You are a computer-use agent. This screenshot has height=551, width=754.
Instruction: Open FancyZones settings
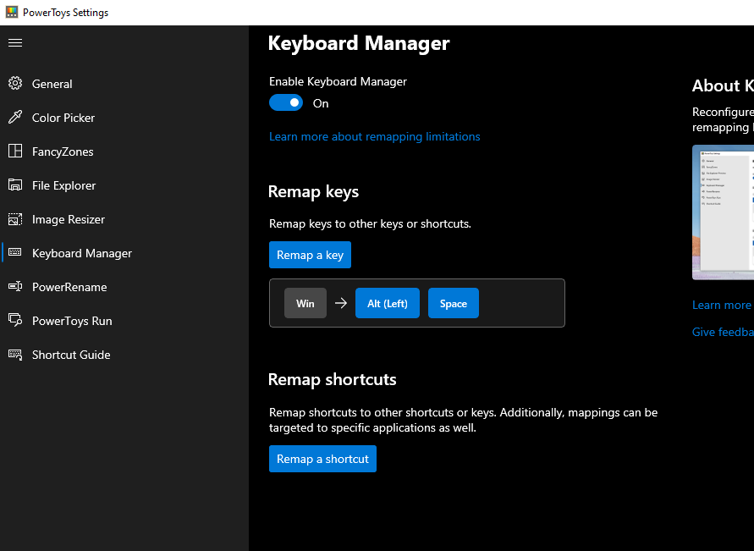click(x=124, y=152)
